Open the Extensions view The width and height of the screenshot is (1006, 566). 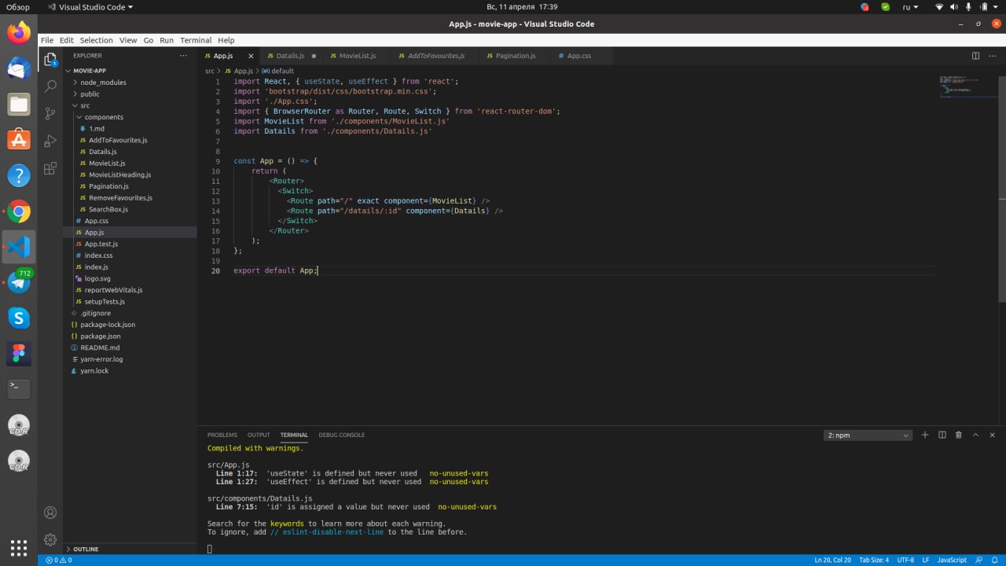point(50,168)
